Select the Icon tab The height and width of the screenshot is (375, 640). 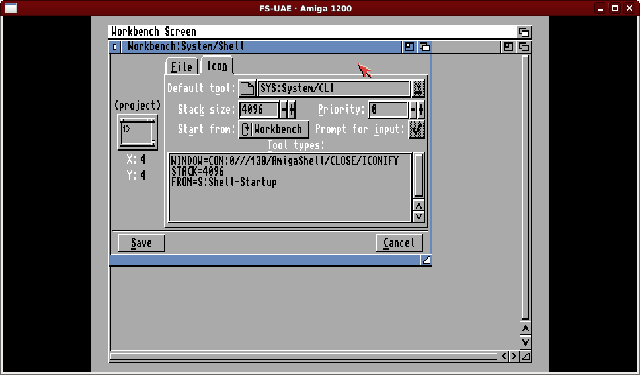217,65
